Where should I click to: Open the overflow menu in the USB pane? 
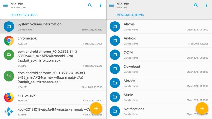click(100, 5)
